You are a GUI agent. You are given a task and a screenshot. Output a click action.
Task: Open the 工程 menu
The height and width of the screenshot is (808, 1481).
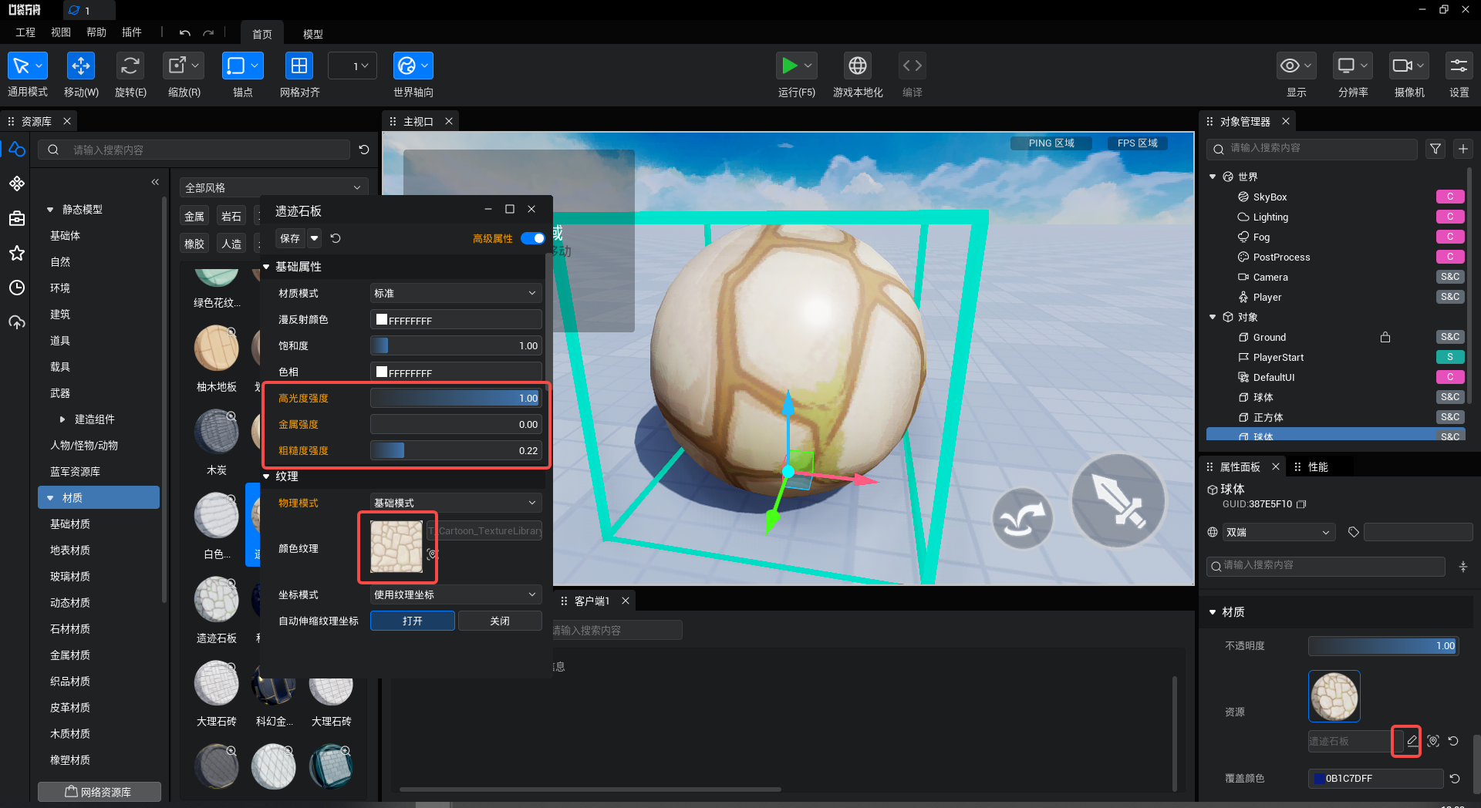[x=25, y=32]
